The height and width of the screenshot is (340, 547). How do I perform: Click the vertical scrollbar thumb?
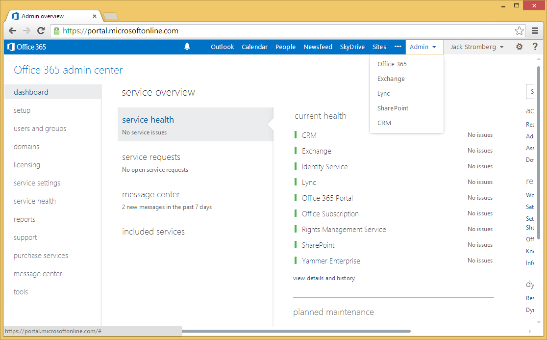tap(538, 153)
